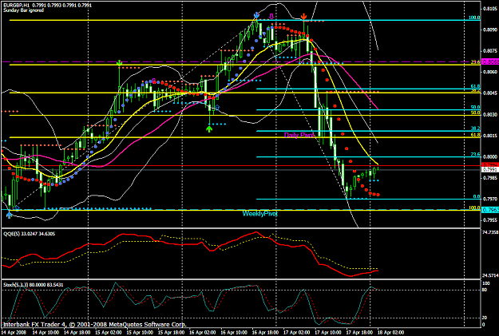The width and height of the screenshot is (499, 336).
Task: Click the magenta 'Daily Pivot' label
Action: click(x=299, y=135)
